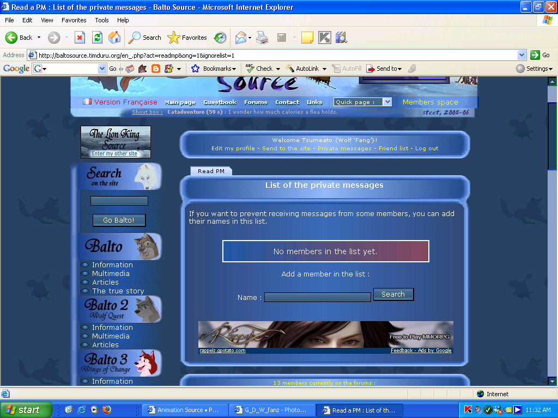
Task: Click the site search input field
Action: tap(119, 201)
